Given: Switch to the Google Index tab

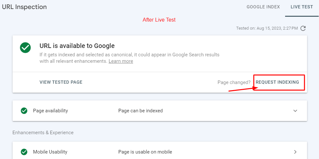Looking at the screenshot, I should pyautogui.click(x=263, y=7).
